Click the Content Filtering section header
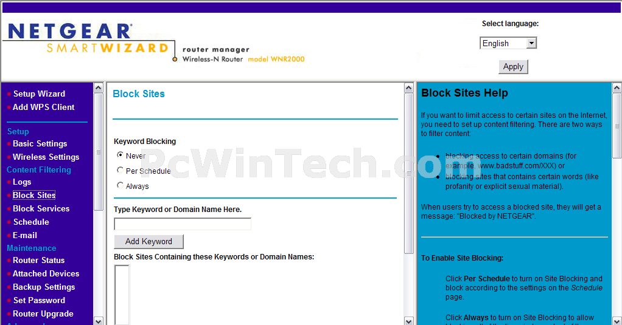The height and width of the screenshot is (325, 622). pos(39,170)
